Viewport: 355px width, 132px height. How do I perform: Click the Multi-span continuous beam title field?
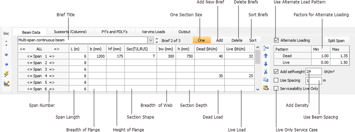click(83, 40)
